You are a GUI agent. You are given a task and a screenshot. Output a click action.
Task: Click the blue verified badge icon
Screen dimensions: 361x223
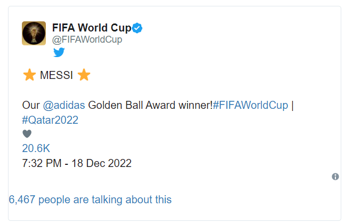coord(137,28)
